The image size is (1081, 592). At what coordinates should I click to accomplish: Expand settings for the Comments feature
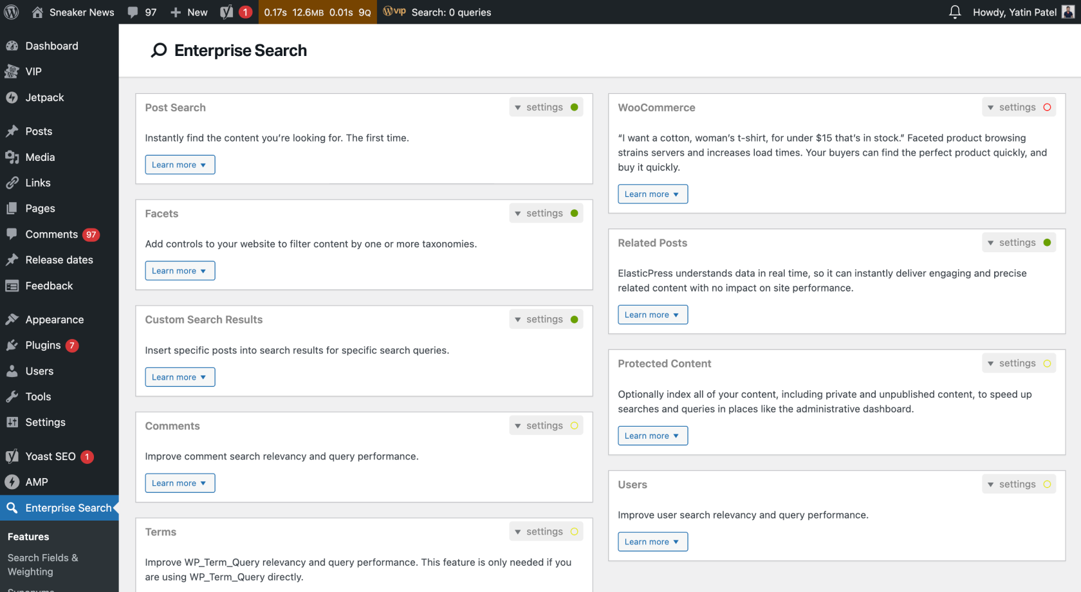(539, 426)
